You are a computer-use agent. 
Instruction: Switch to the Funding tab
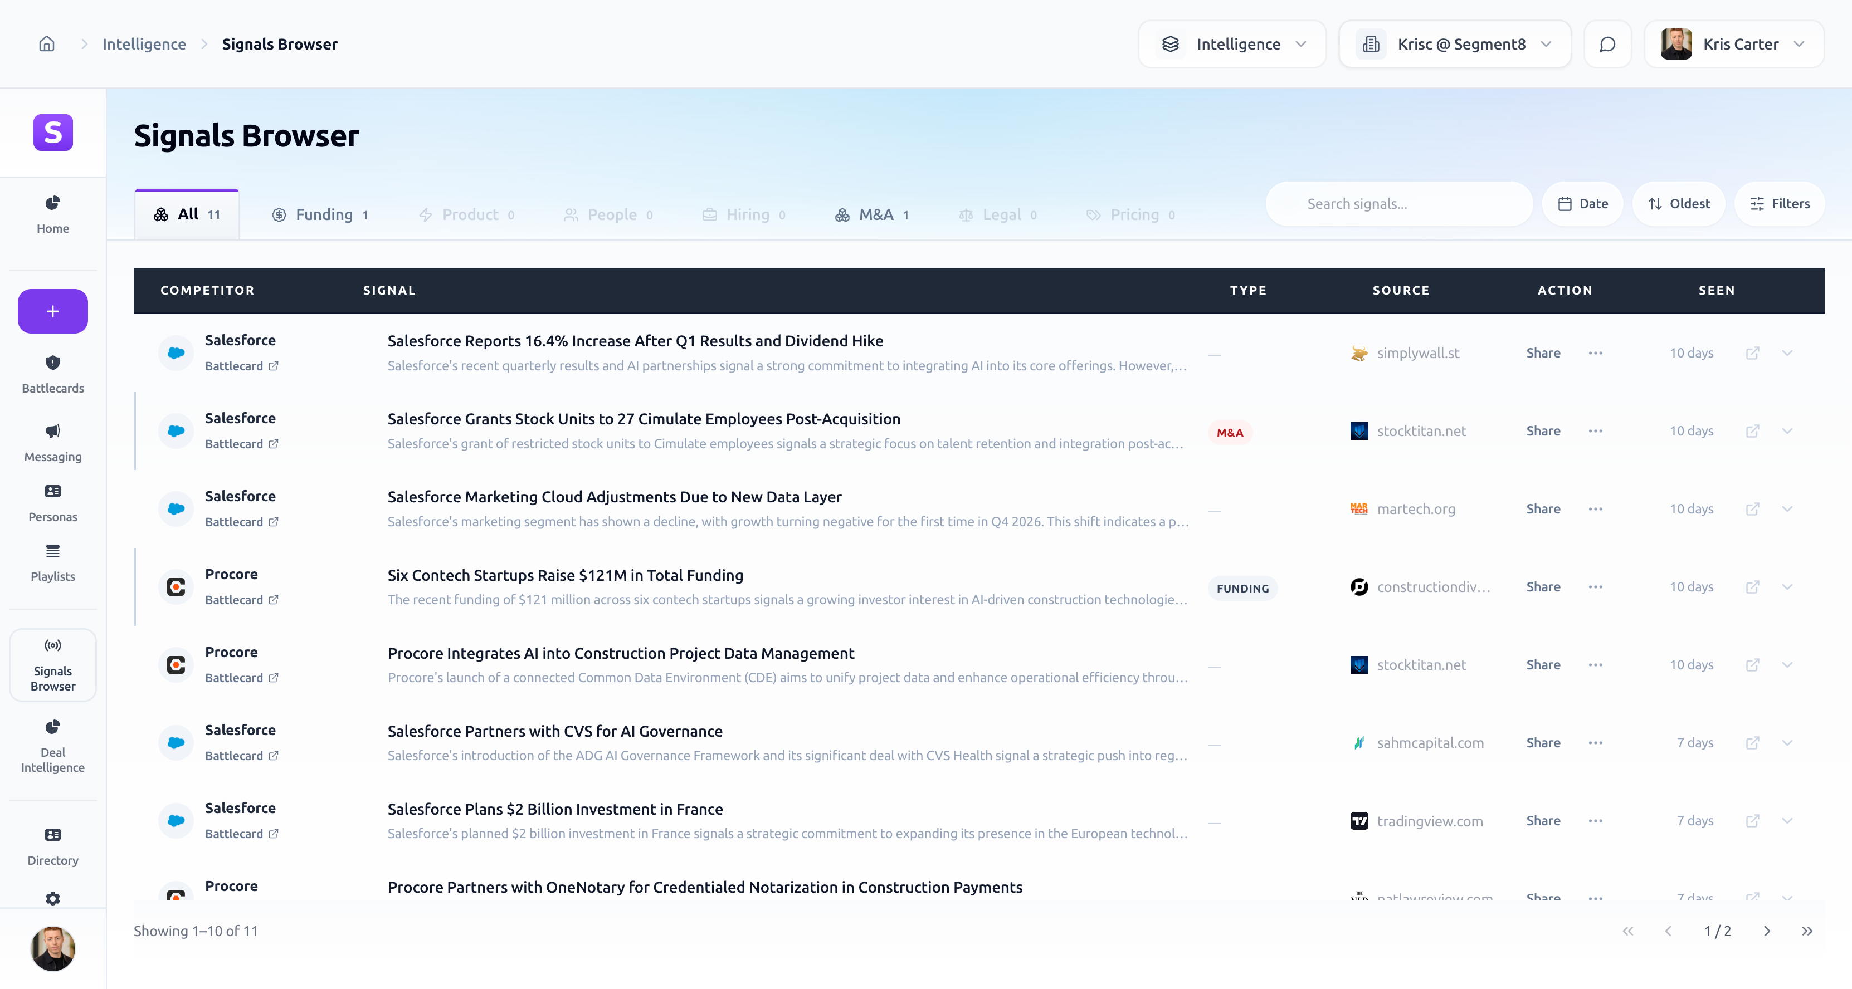click(321, 215)
